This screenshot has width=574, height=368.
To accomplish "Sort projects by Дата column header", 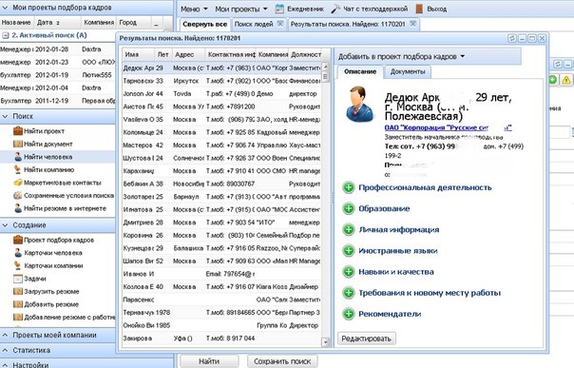I will tap(58, 22).
